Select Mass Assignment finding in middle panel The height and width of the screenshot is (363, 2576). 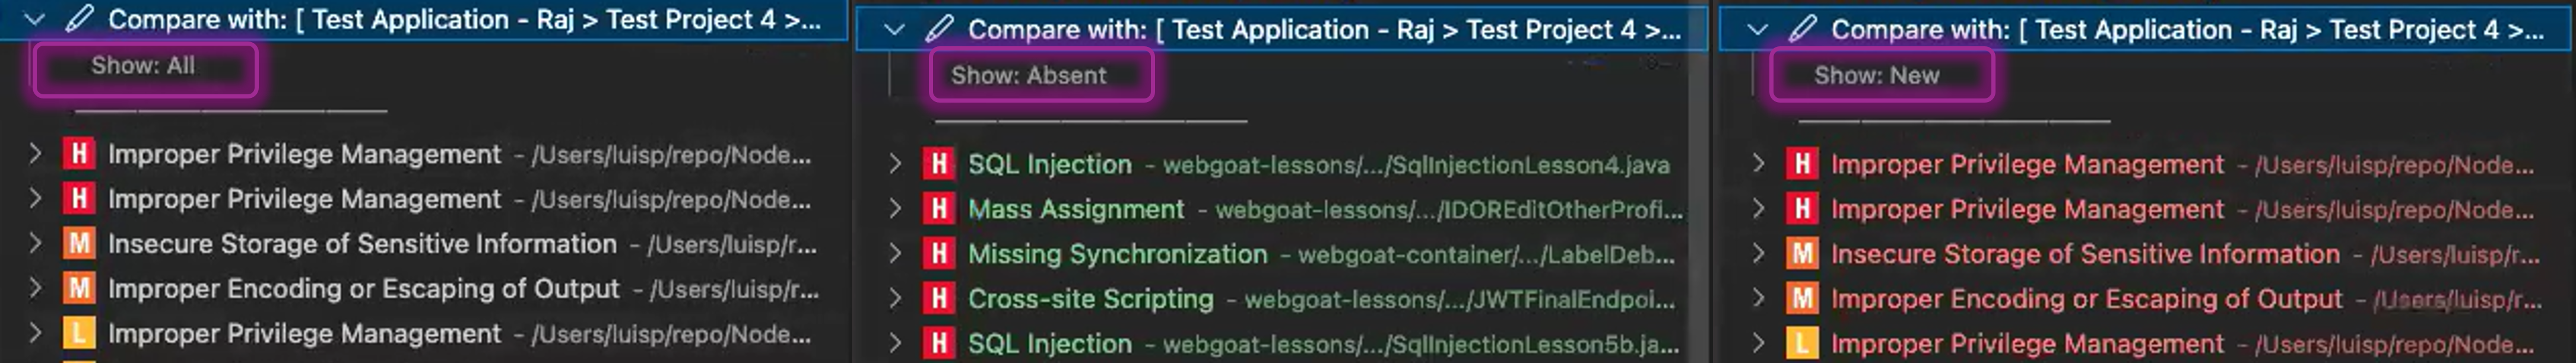[x=1075, y=209]
